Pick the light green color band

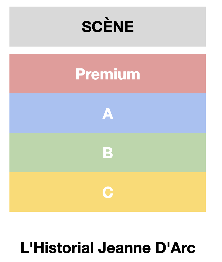(x=108, y=153)
